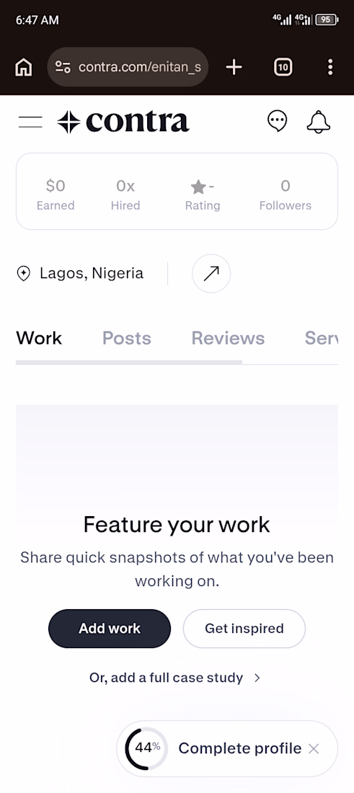
Task: Click the Get inspired button
Action: 244,629
